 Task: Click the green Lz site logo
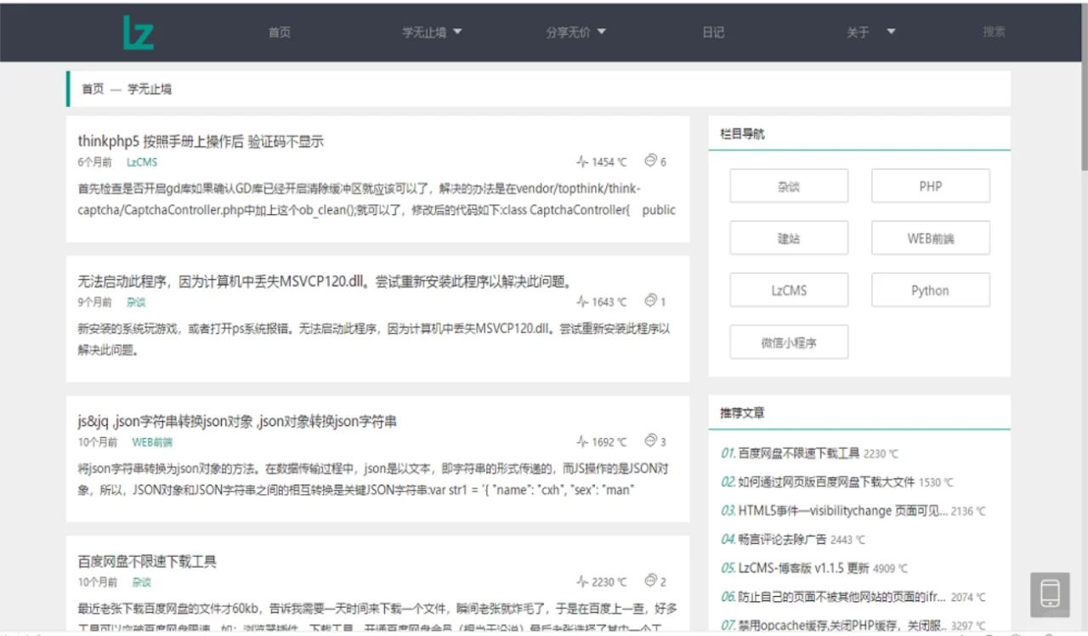(x=139, y=32)
